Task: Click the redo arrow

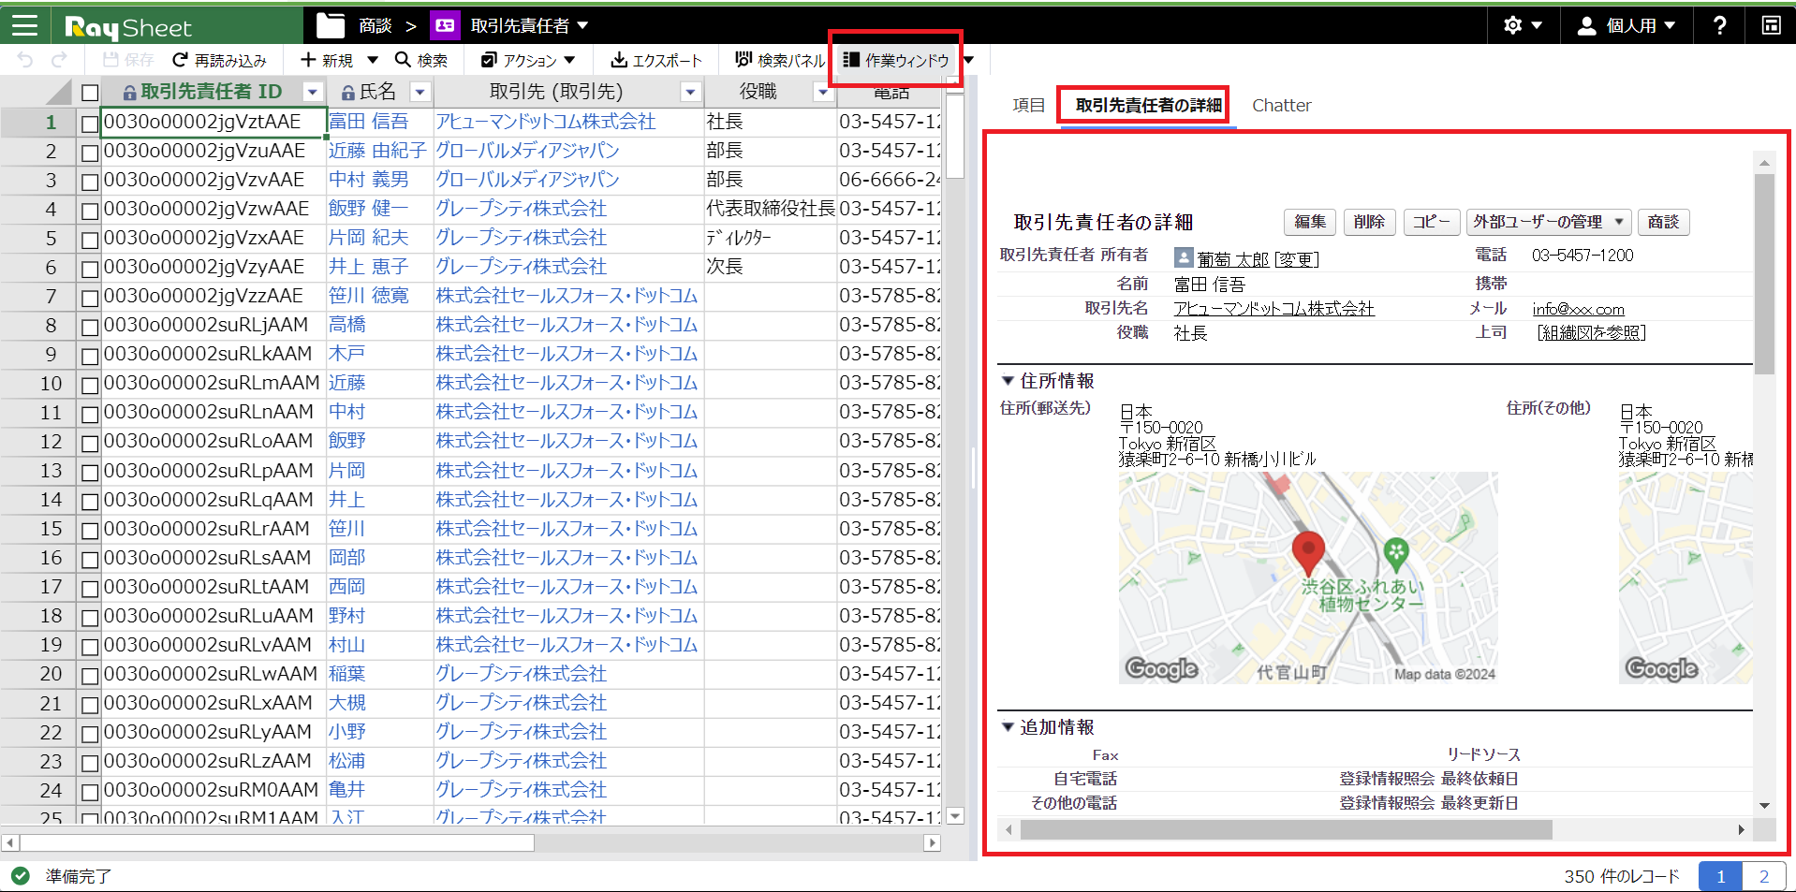Action: [x=59, y=60]
